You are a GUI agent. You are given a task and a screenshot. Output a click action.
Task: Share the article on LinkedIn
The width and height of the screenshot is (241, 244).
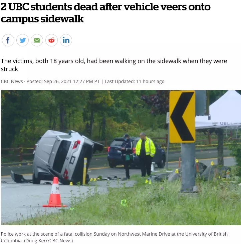click(x=66, y=40)
